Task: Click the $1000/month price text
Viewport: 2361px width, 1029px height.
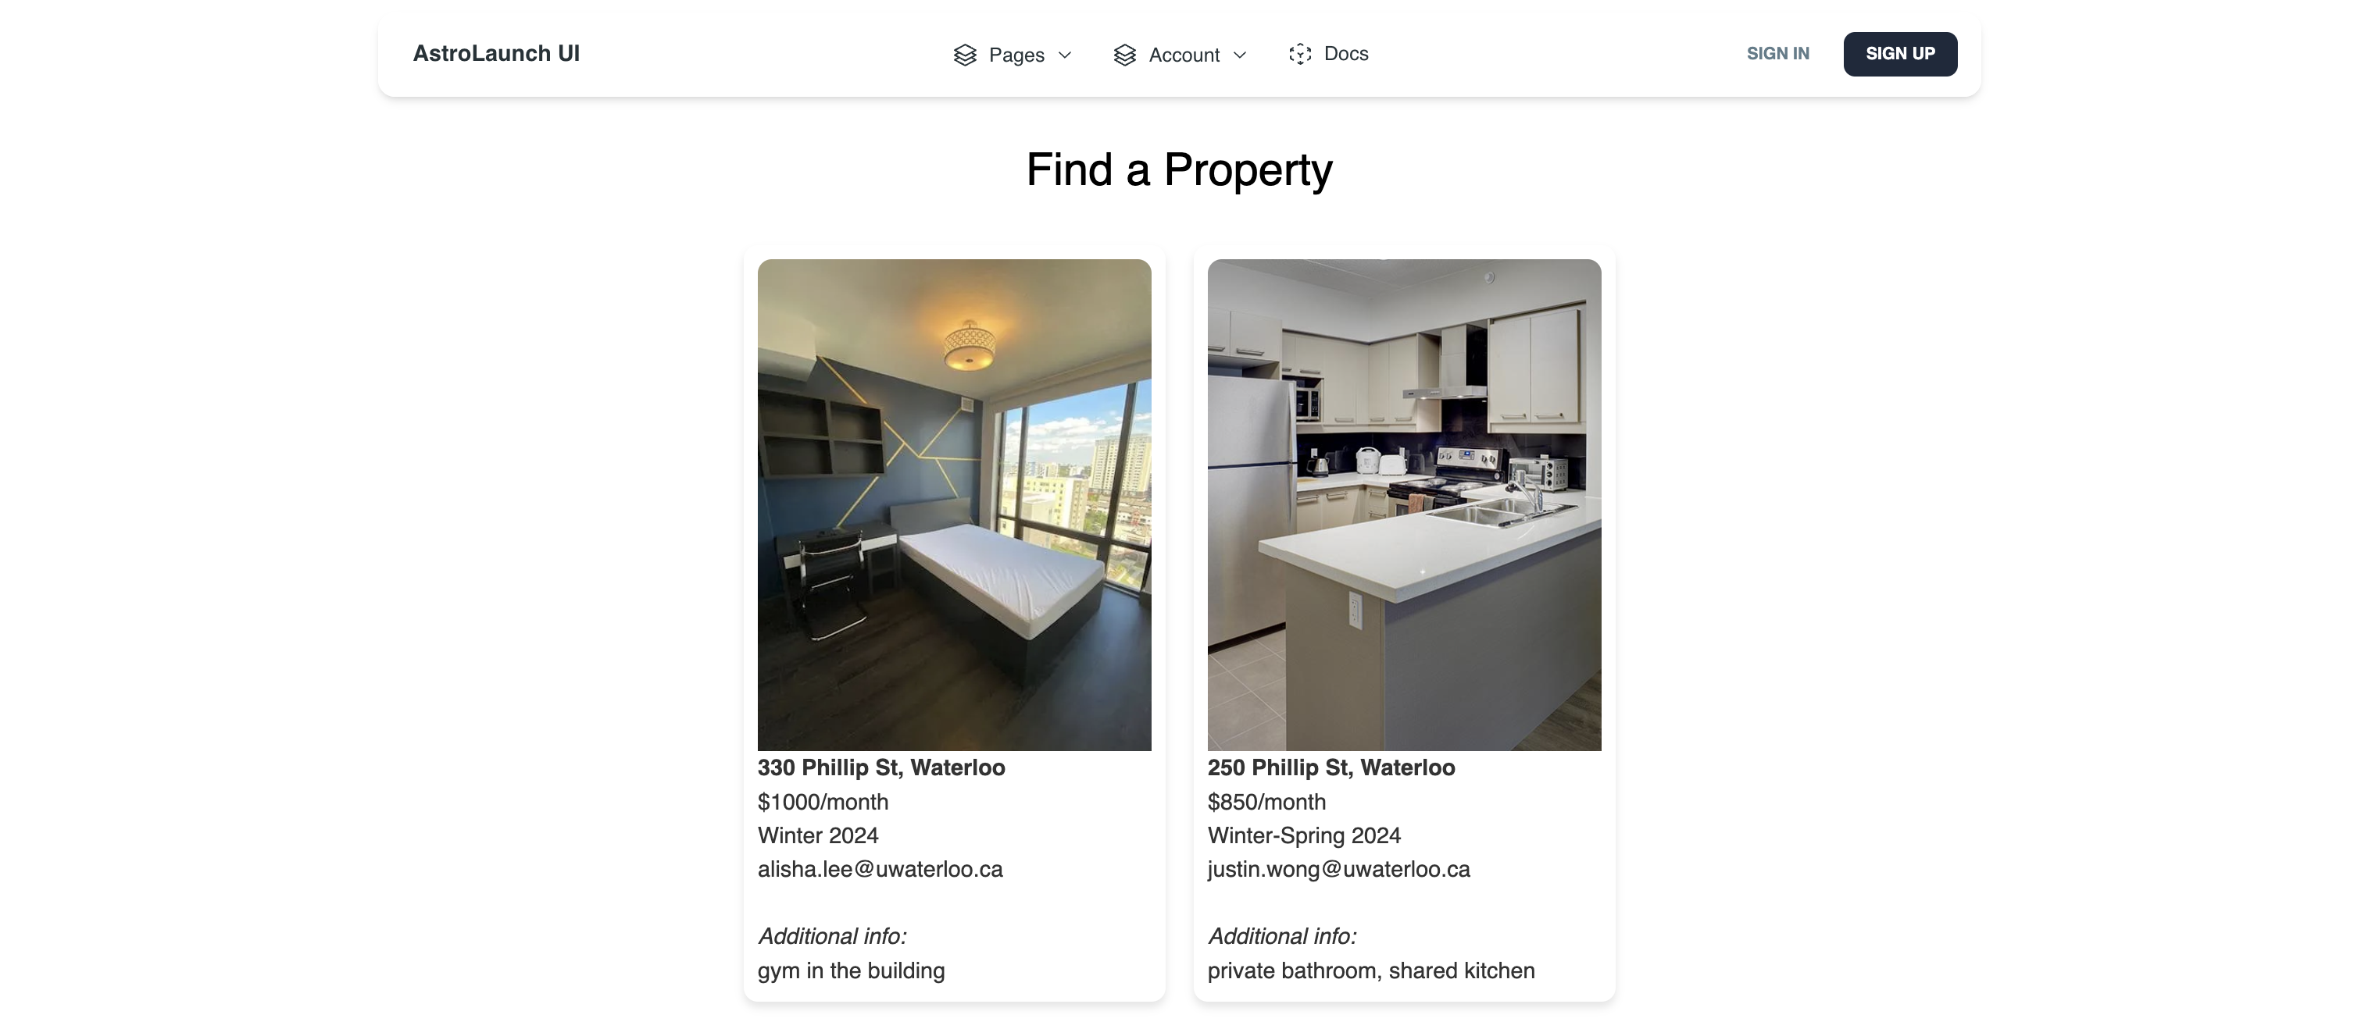Action: [823, 802]
